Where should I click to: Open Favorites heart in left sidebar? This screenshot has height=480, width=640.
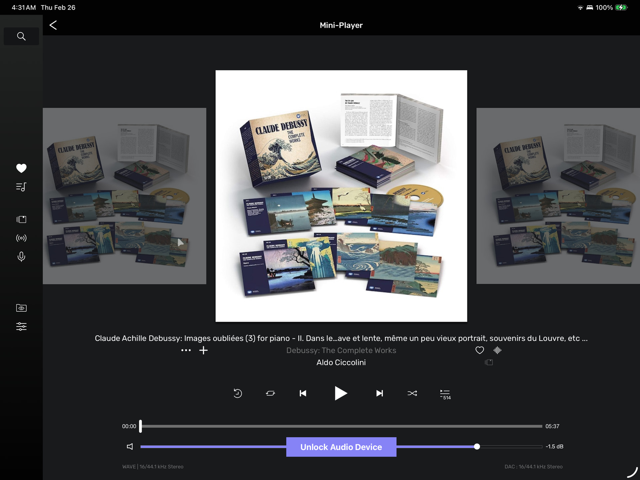[21, 168]
